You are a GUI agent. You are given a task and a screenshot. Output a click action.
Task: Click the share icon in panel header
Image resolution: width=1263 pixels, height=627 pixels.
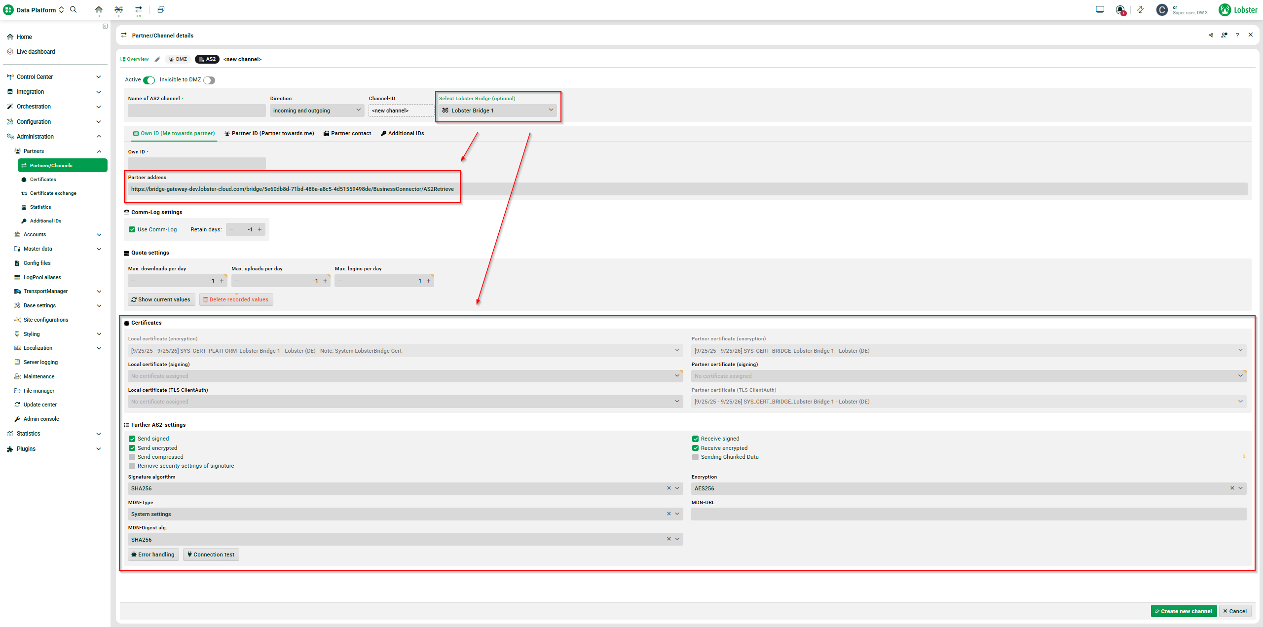point(1211,35)
